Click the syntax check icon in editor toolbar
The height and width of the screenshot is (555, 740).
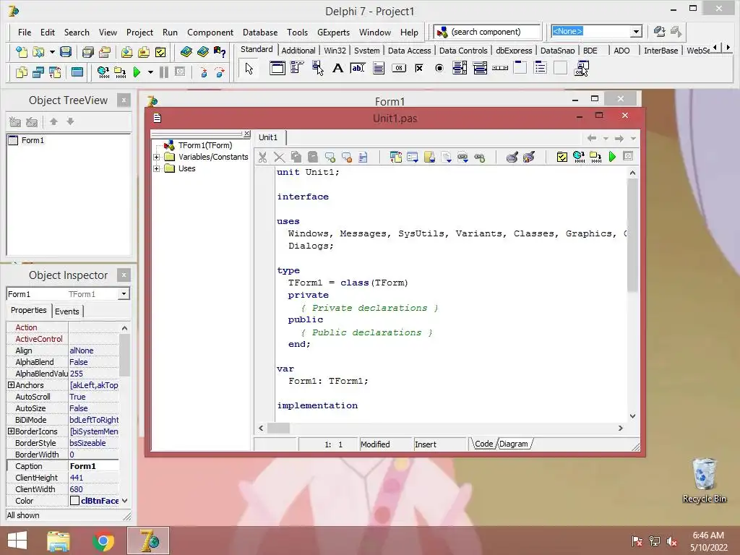(562, 157)
